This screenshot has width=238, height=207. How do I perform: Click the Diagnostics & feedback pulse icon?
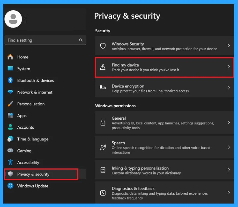103,193
